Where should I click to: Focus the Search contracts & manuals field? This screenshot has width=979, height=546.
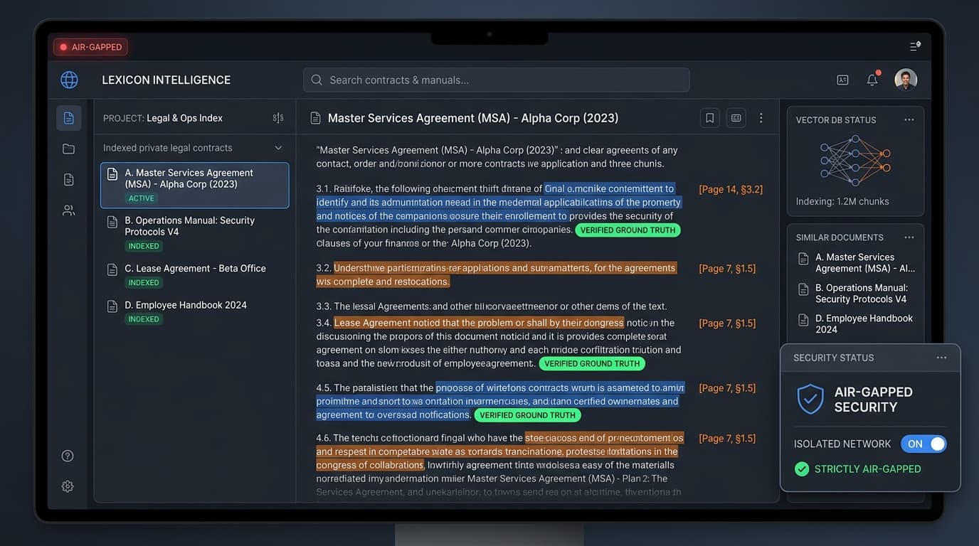point(496,80)
